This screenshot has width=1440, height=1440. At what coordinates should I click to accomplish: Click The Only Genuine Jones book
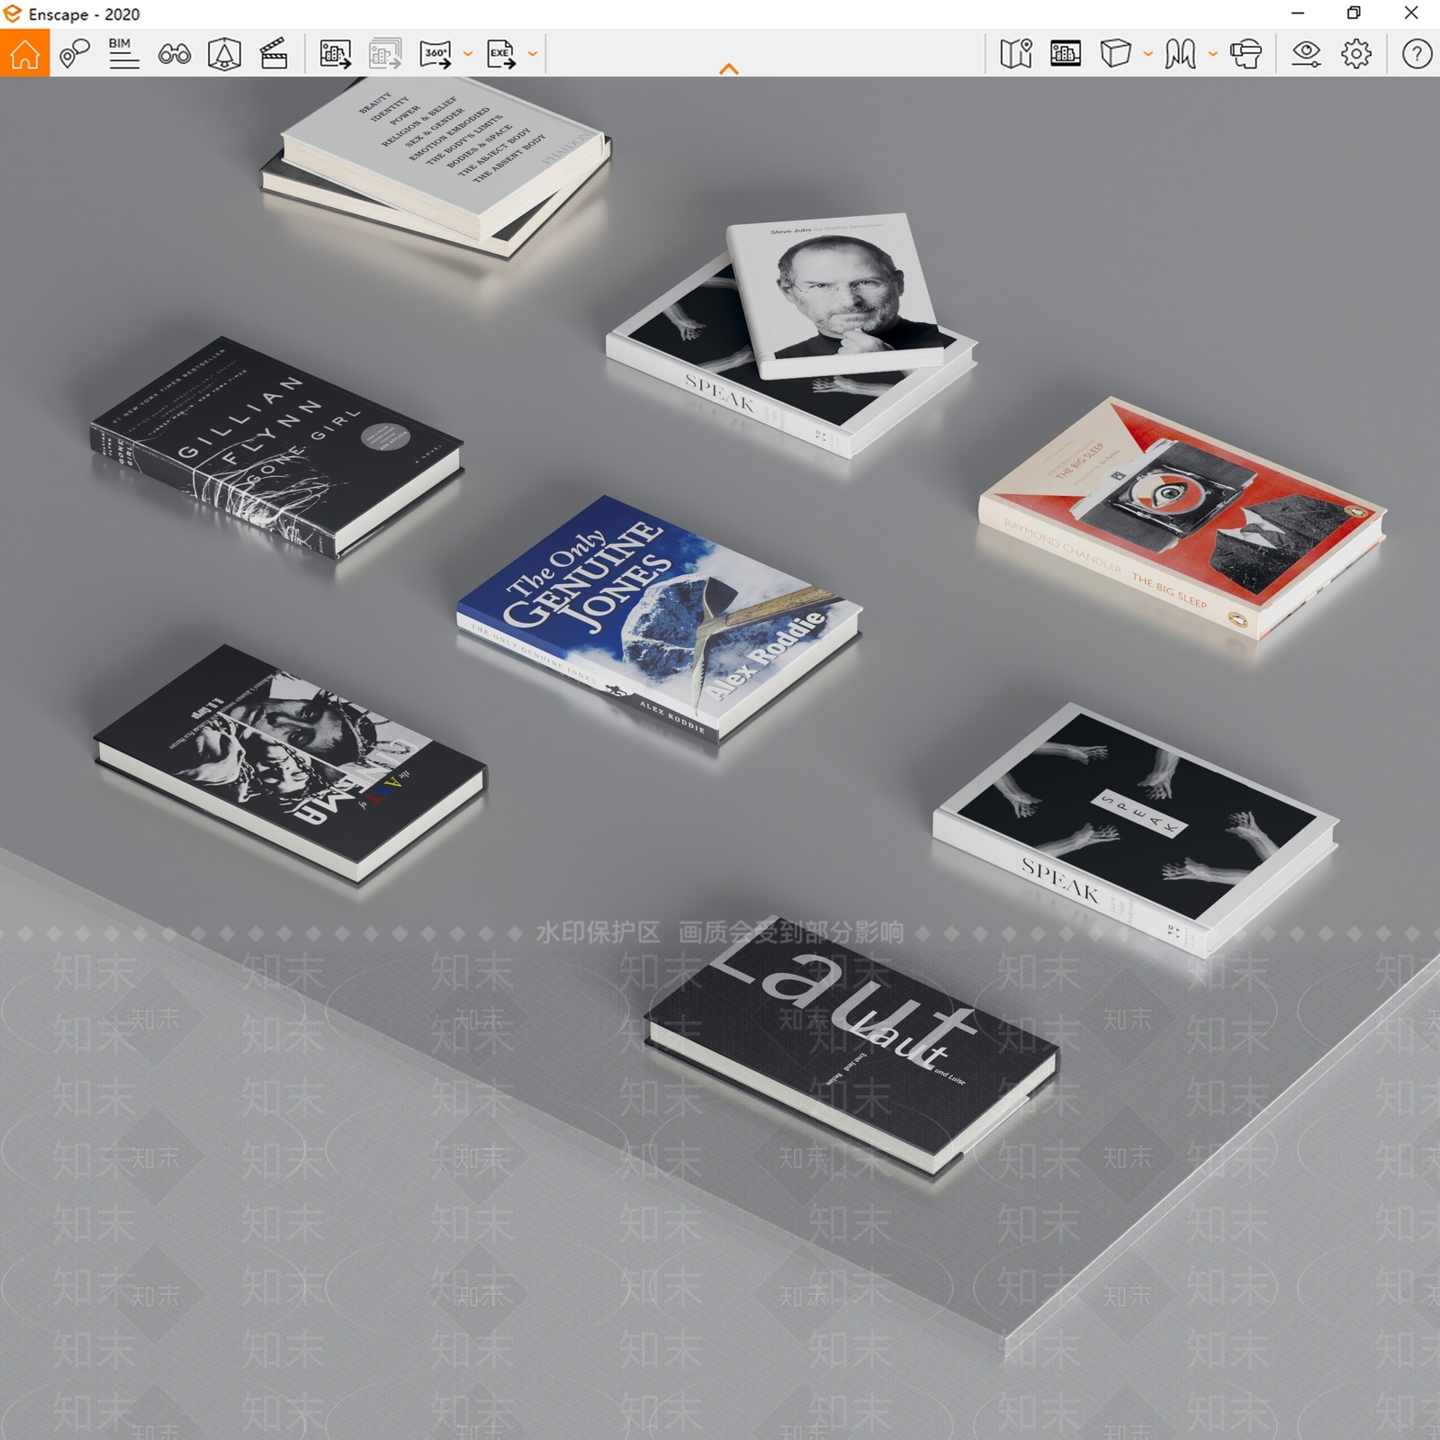(x=659, y=618)
